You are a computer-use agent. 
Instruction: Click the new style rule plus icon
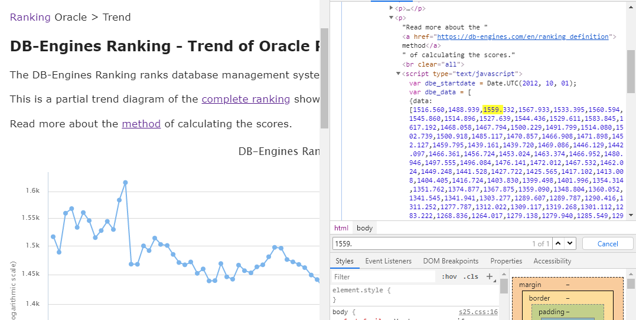tap(489, 276)
